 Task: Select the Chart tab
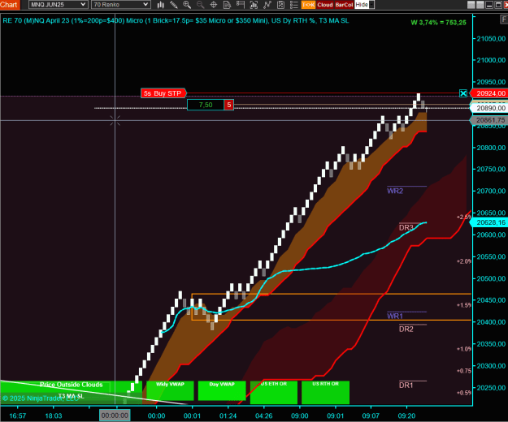[10, 5]
